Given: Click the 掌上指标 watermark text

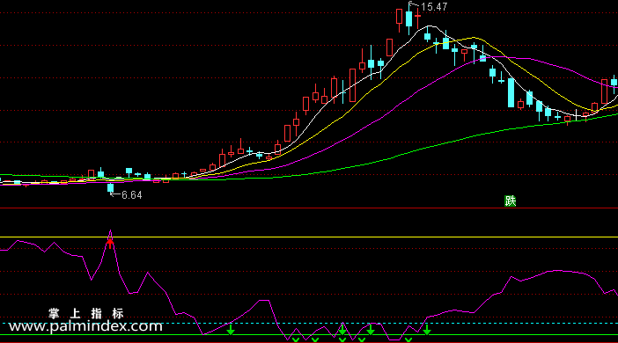Looking at the screenshot, I should pos(86,313).
